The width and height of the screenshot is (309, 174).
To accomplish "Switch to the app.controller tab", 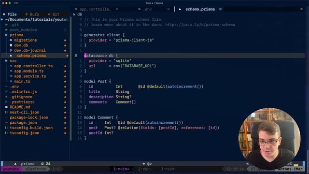I will click(x=96, y=9).
